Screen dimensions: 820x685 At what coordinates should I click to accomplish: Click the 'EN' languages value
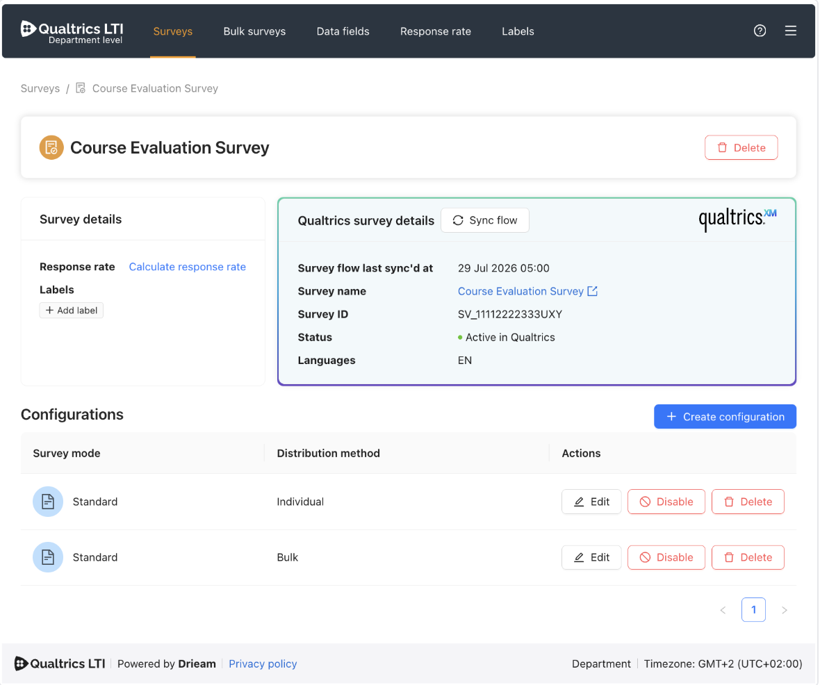464,361
